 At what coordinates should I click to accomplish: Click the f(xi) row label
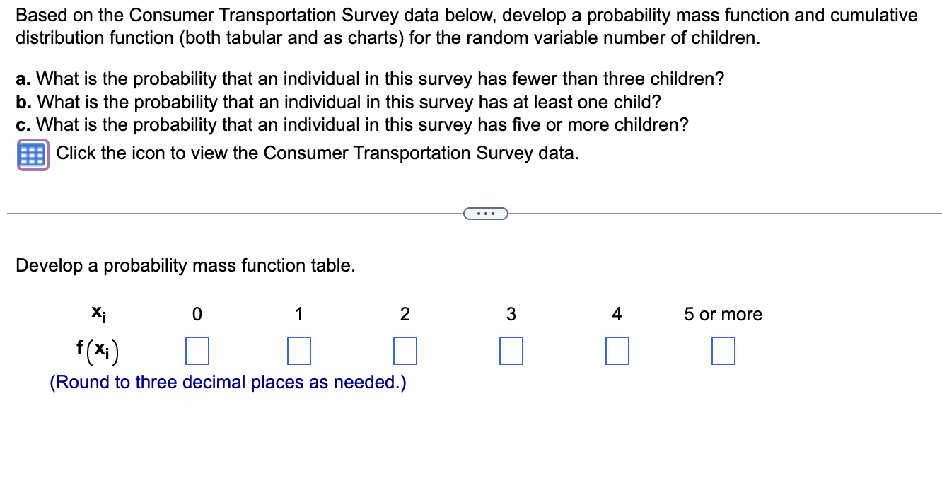97,348
